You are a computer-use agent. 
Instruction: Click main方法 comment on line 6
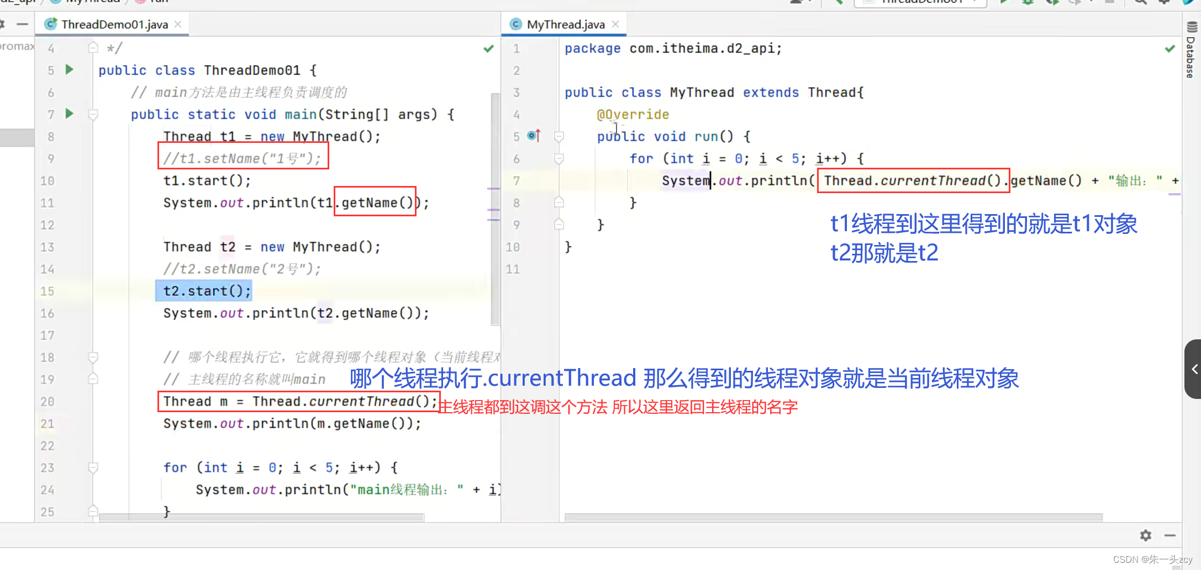pos(239,92)
